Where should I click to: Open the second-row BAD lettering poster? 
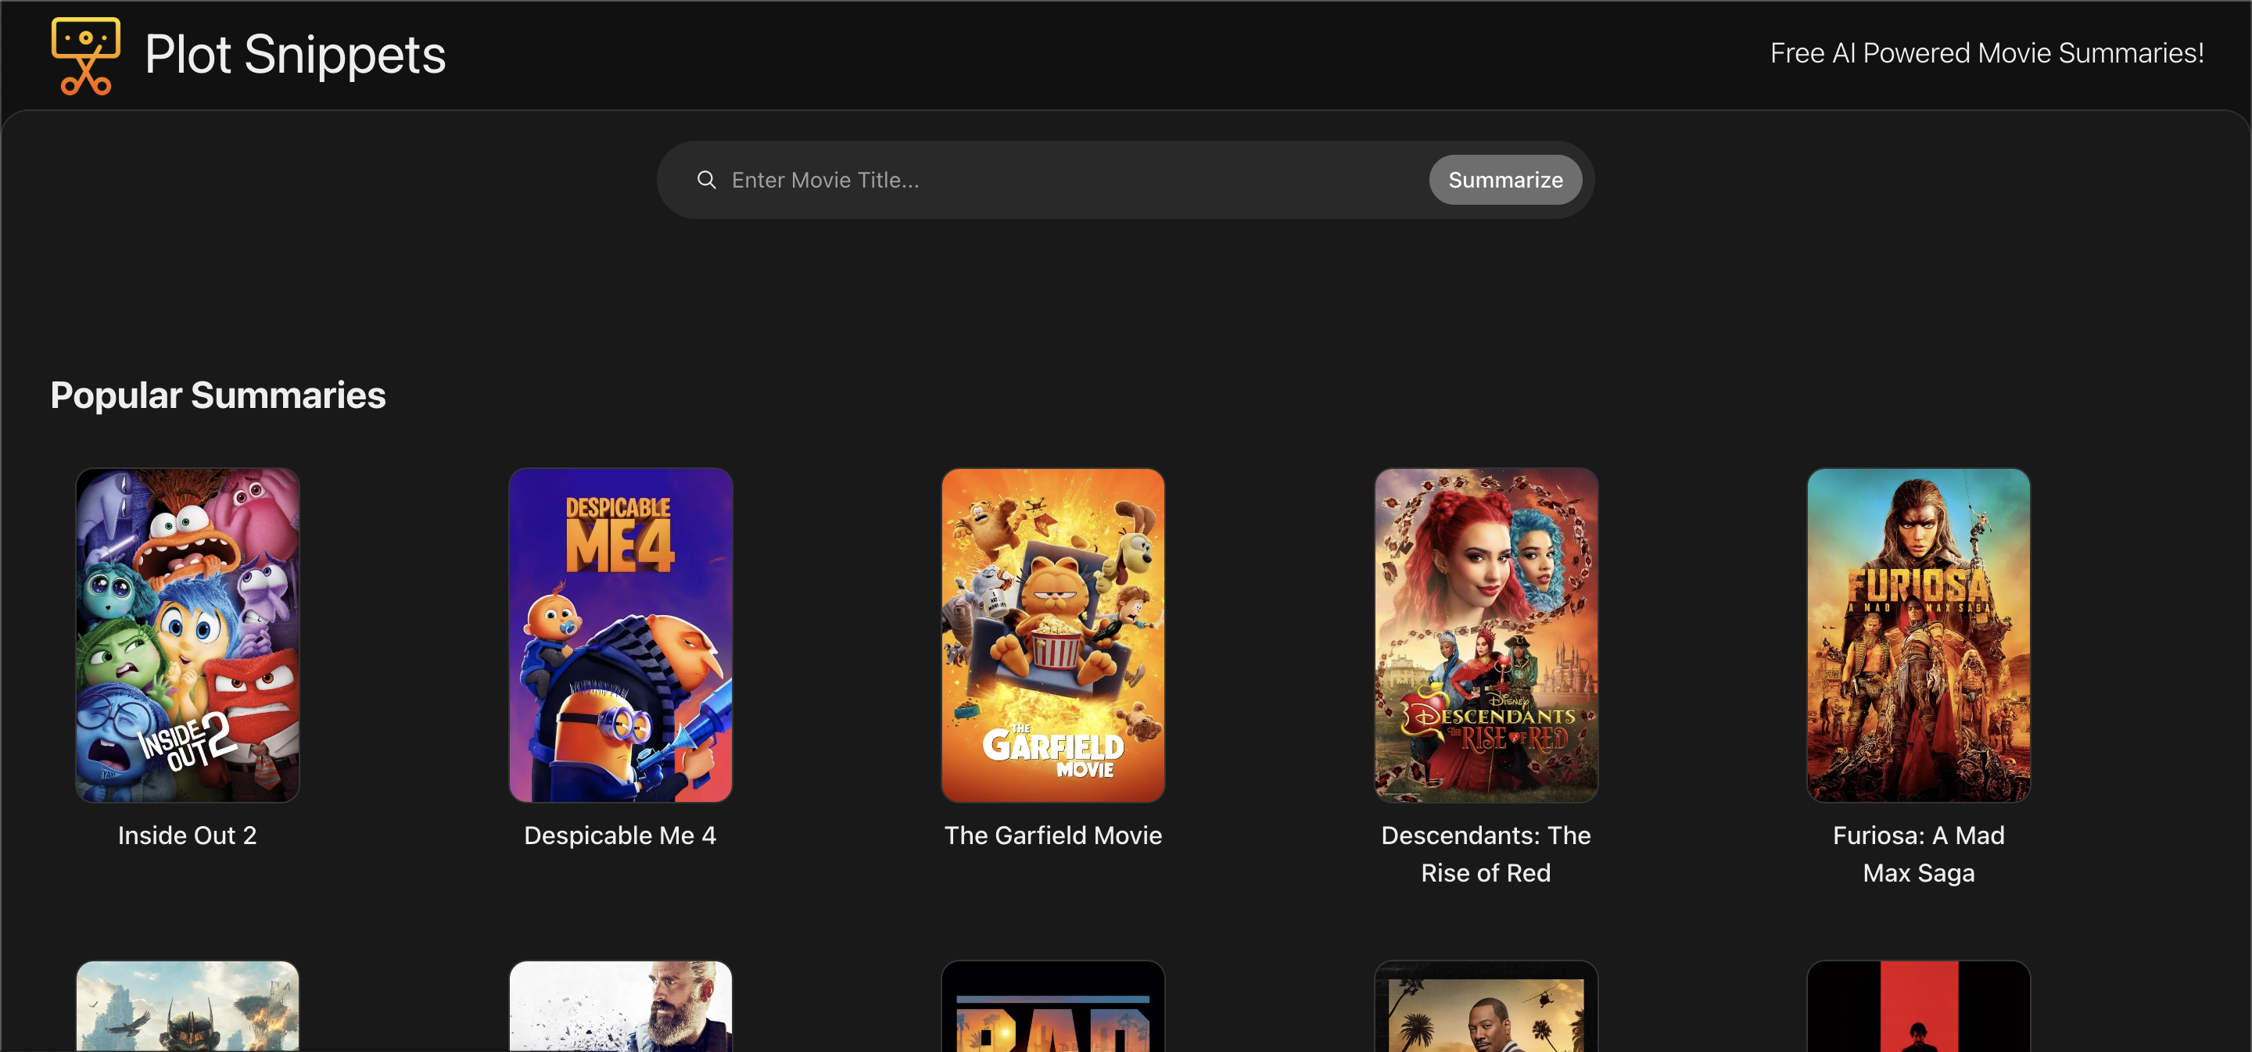coord(1052,1007)
